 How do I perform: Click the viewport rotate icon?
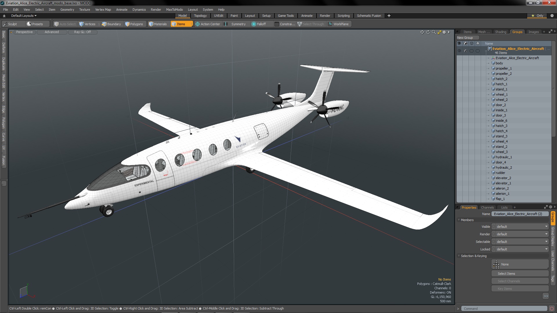(x=428, y=32)
